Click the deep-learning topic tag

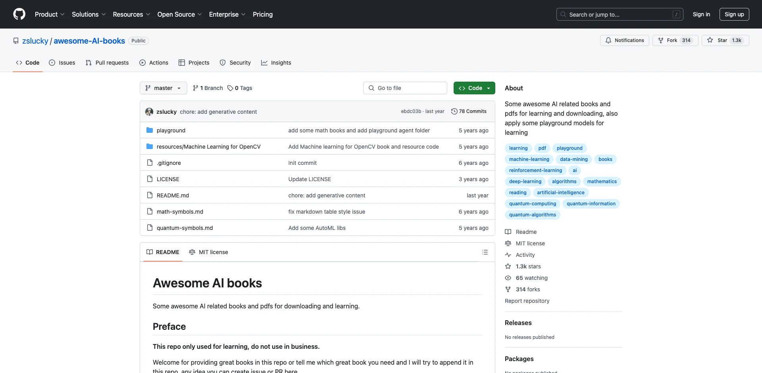click(x=525, y=182)
